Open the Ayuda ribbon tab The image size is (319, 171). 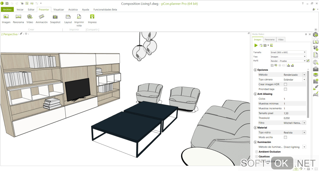85,10
